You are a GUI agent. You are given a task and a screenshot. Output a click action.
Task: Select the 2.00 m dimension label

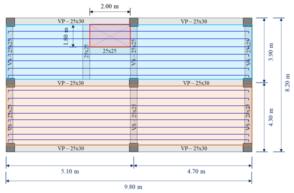tap(109, 6)
